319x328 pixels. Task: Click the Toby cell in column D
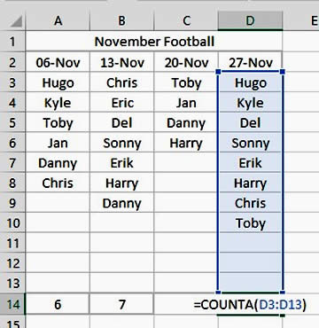click(250, 223)
